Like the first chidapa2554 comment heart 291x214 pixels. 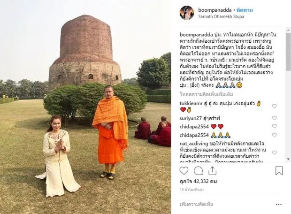[275, 126]
